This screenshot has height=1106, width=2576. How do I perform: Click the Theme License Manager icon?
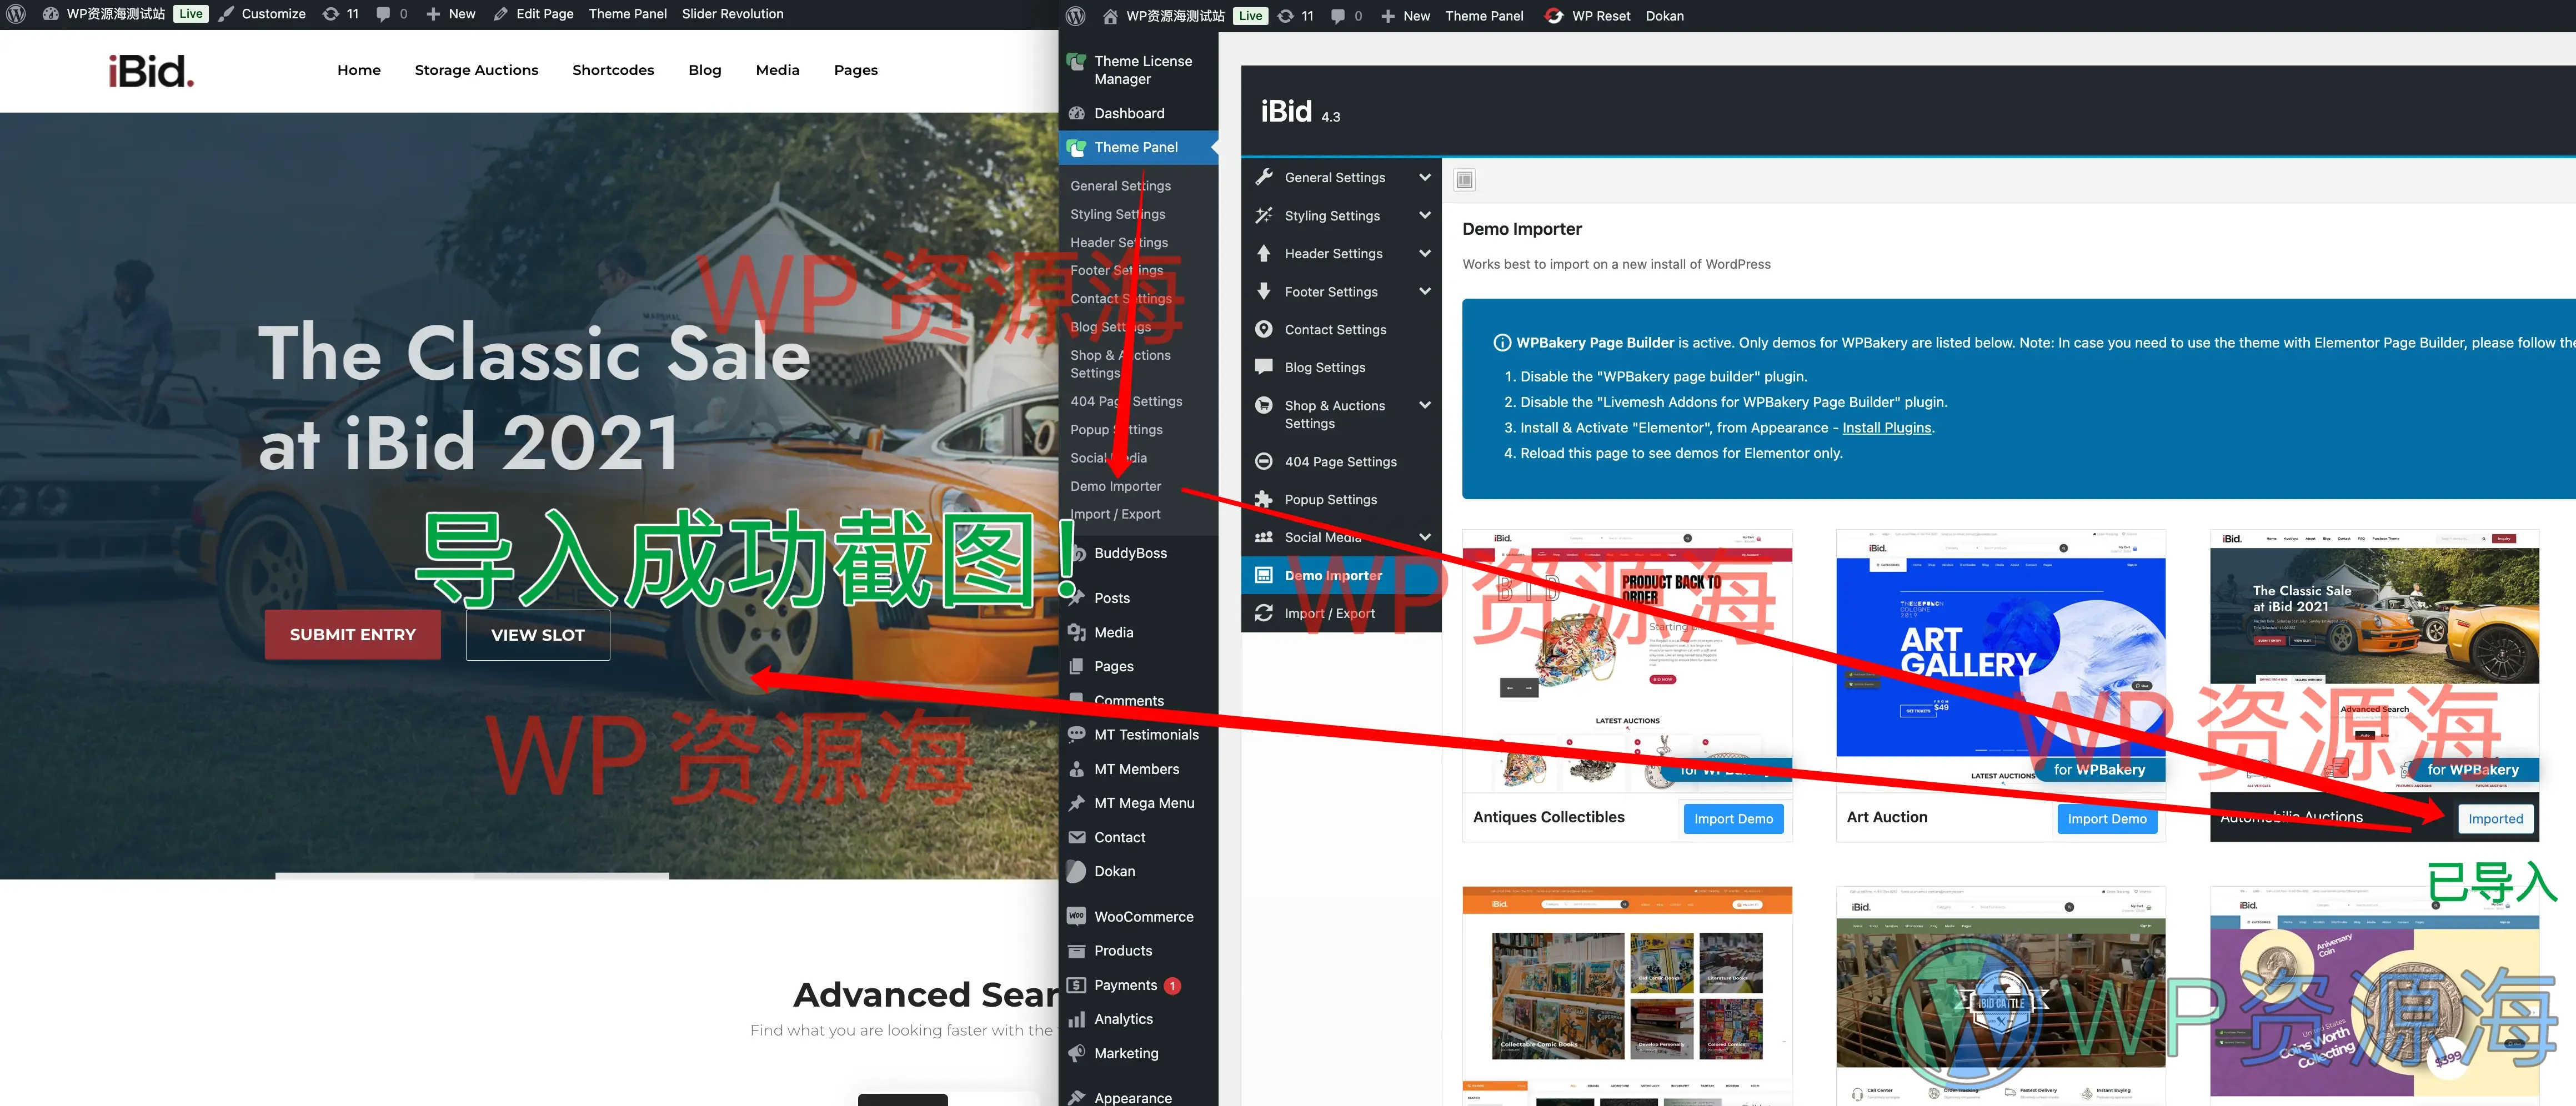coord(1077,62)
